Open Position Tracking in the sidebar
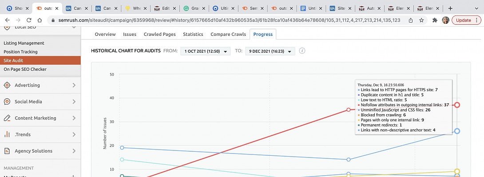The image size is (484, 177). tap(20, 52)
